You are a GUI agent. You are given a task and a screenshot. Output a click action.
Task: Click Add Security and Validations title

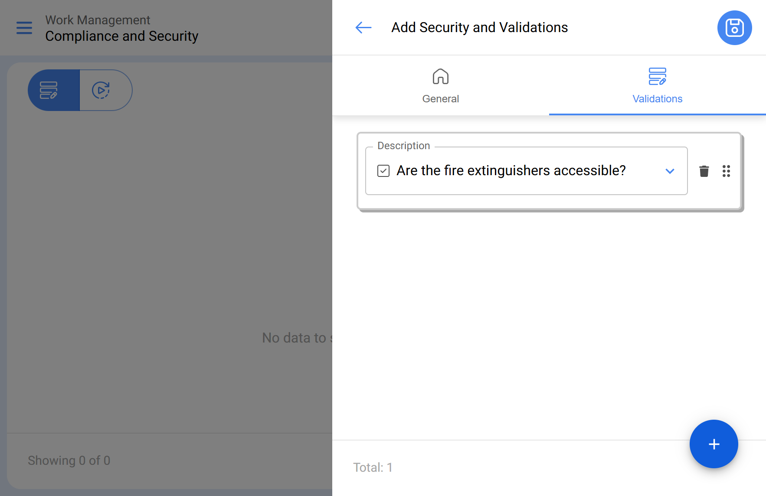(479, 28)
